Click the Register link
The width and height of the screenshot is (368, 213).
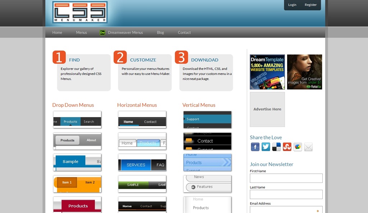[310, 5]
